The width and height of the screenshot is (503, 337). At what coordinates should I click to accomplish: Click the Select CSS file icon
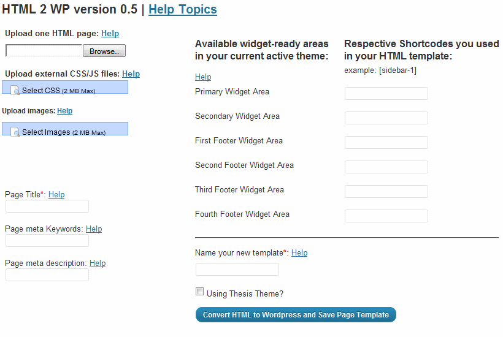[x=15, y=91]
